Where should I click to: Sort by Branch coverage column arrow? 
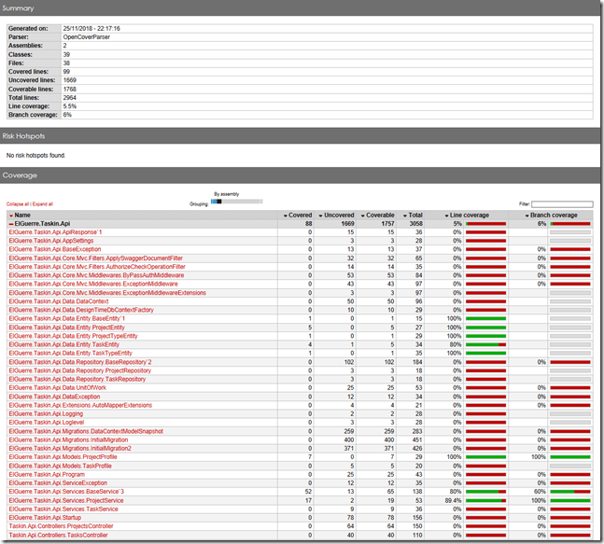[x=529, y=216]
